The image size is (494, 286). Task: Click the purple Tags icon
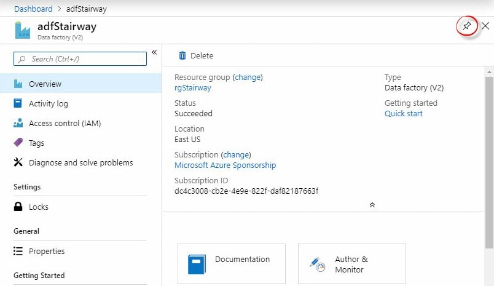point(18,143)
